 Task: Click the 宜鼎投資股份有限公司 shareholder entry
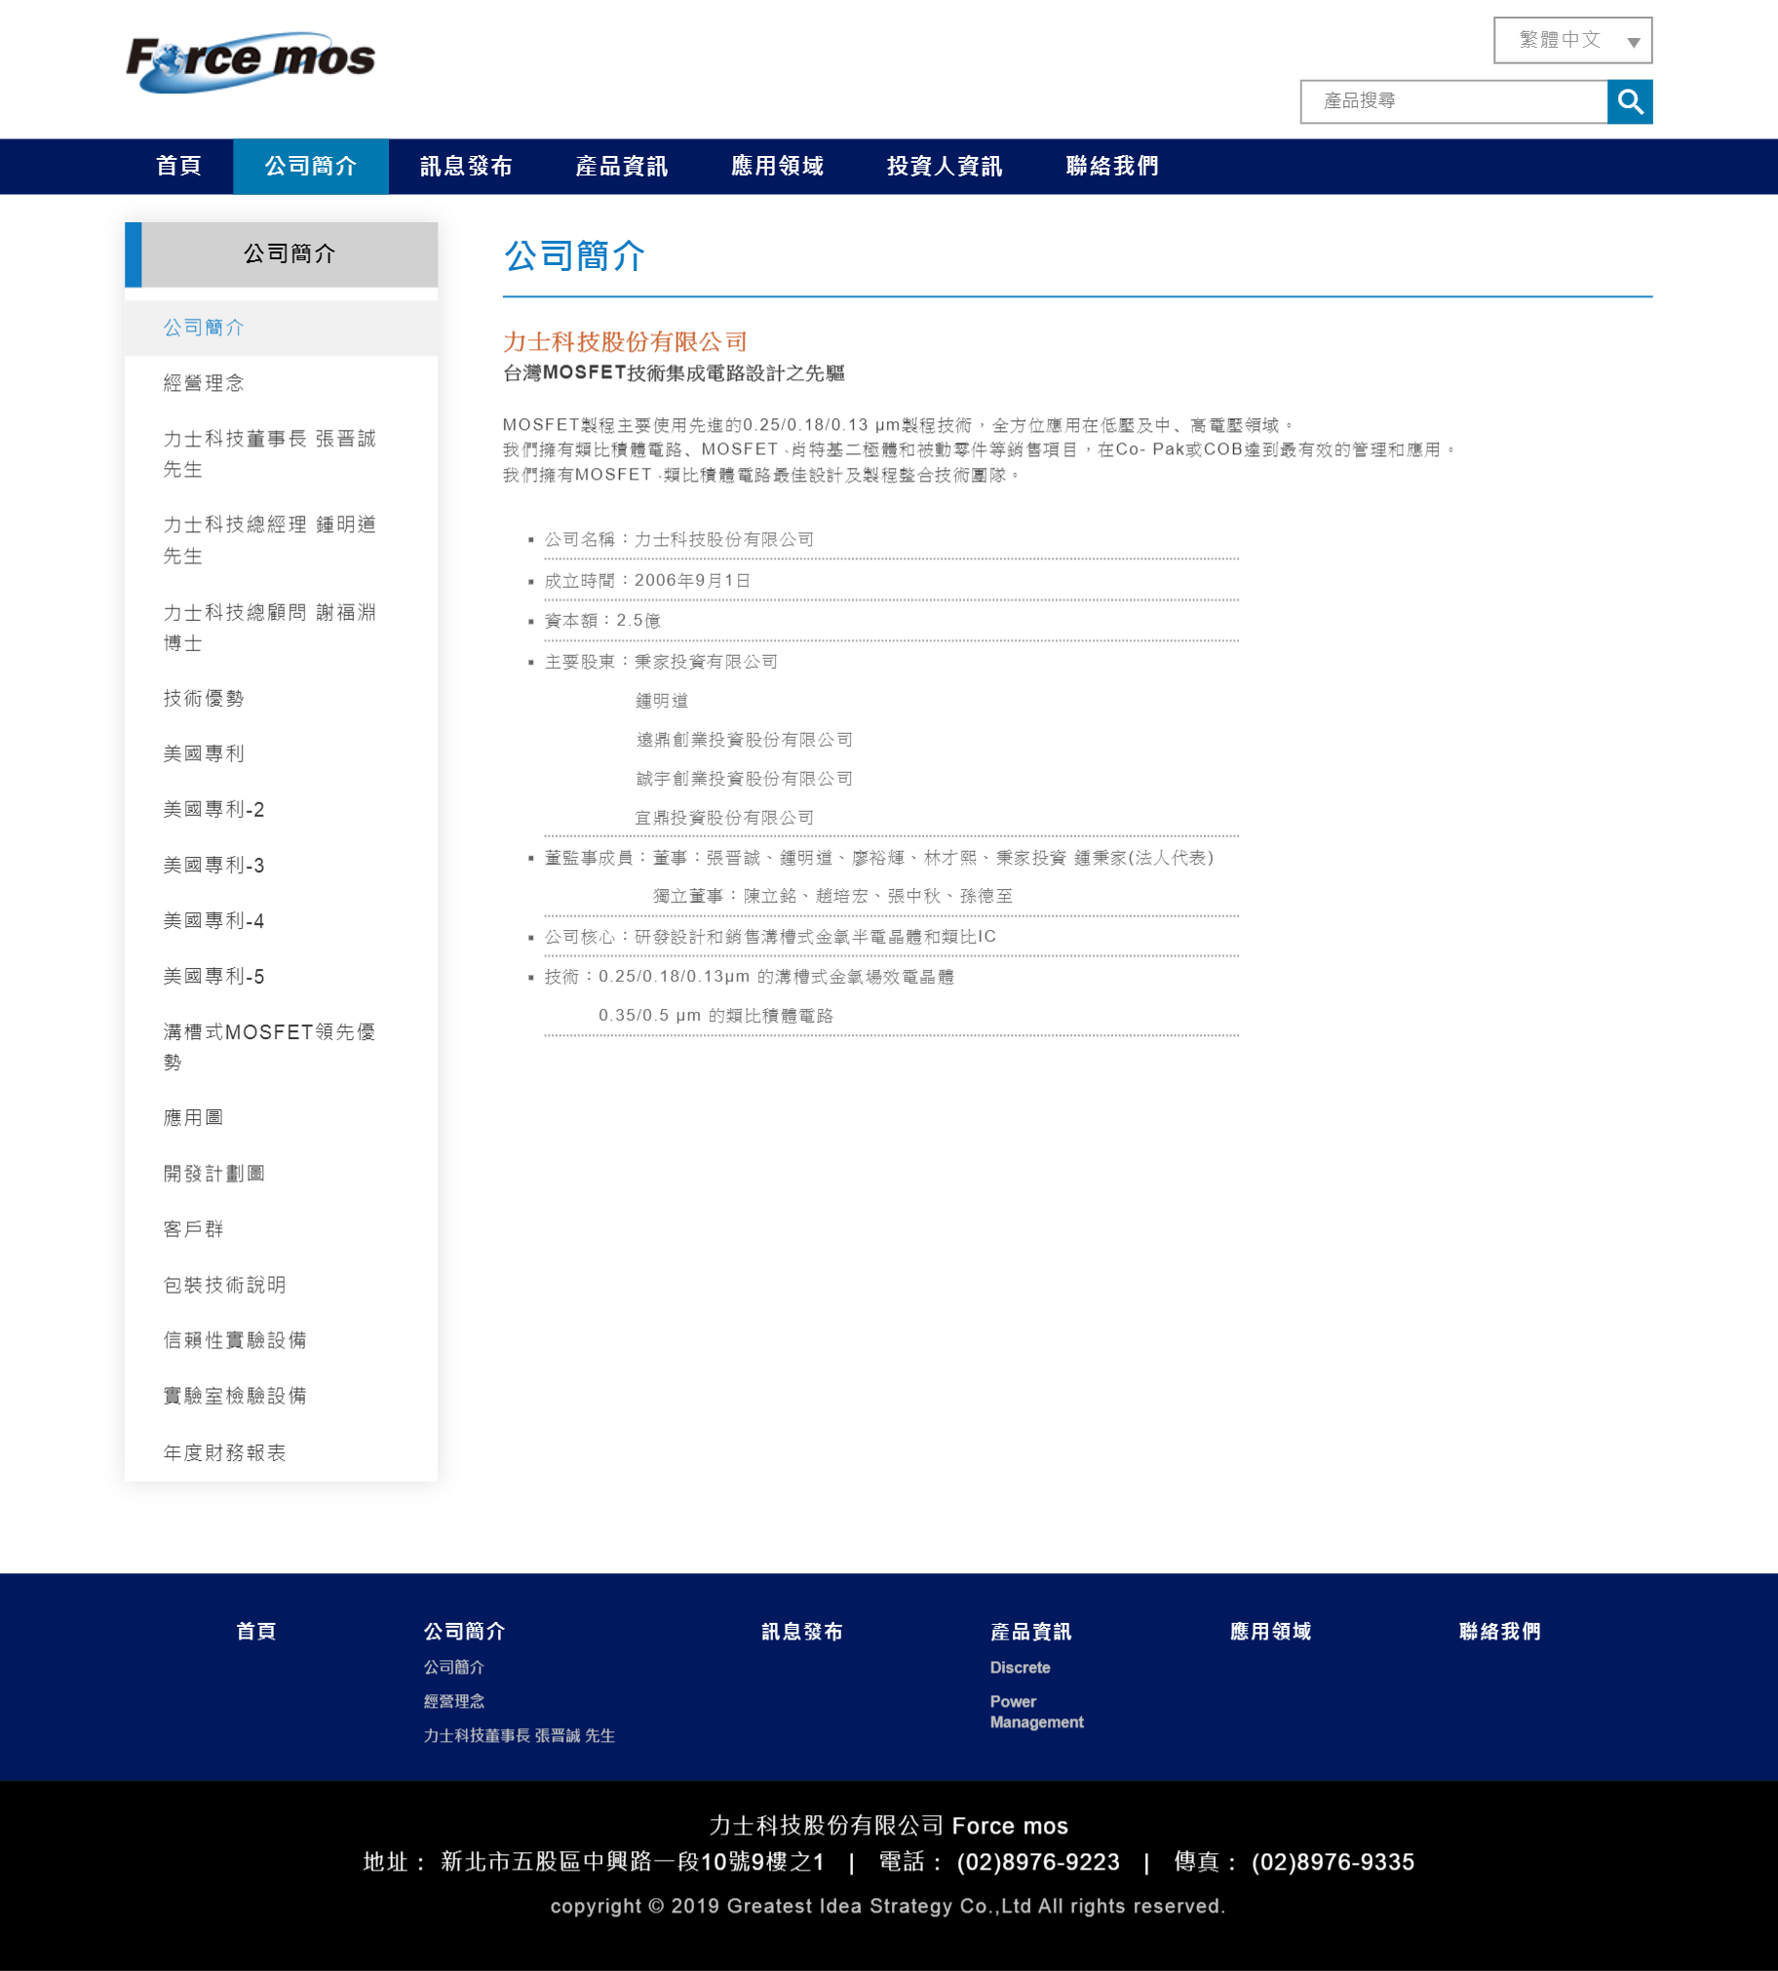pyautogui.click(x=725, y=818)
